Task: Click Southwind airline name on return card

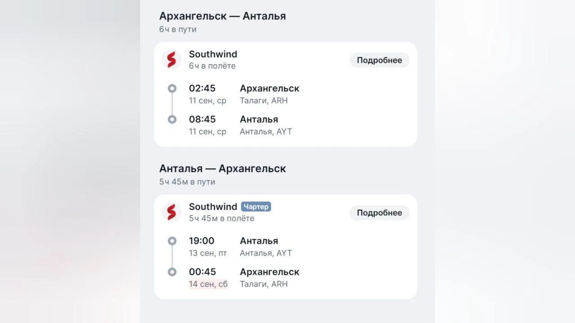Action: (213, 207)
